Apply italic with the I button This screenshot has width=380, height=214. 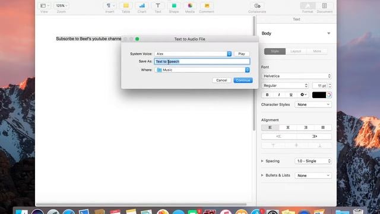[279, 95]
